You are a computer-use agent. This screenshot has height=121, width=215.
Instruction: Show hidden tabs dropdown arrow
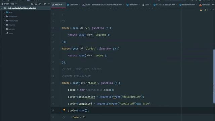(x=213, y=5)
